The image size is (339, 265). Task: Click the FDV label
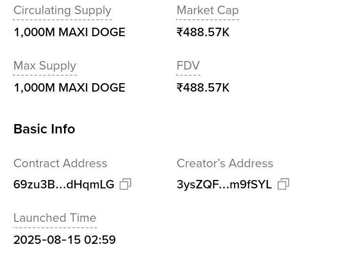[x=188, y=66]
